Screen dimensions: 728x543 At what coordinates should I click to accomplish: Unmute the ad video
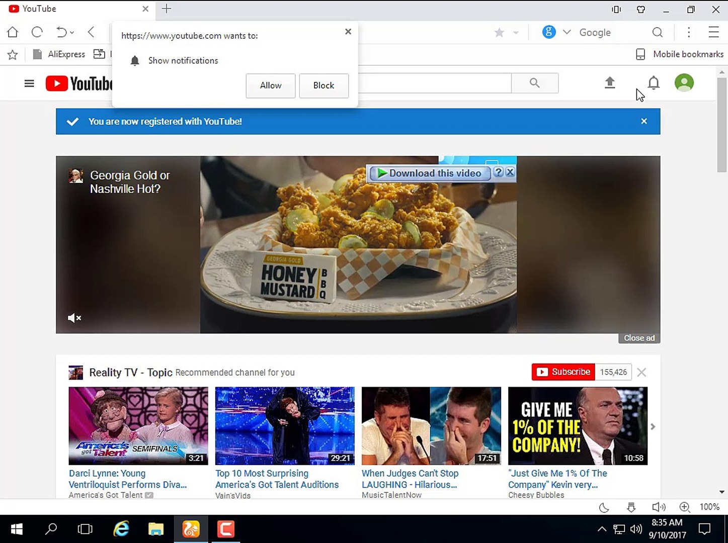[x=74, y=318]
